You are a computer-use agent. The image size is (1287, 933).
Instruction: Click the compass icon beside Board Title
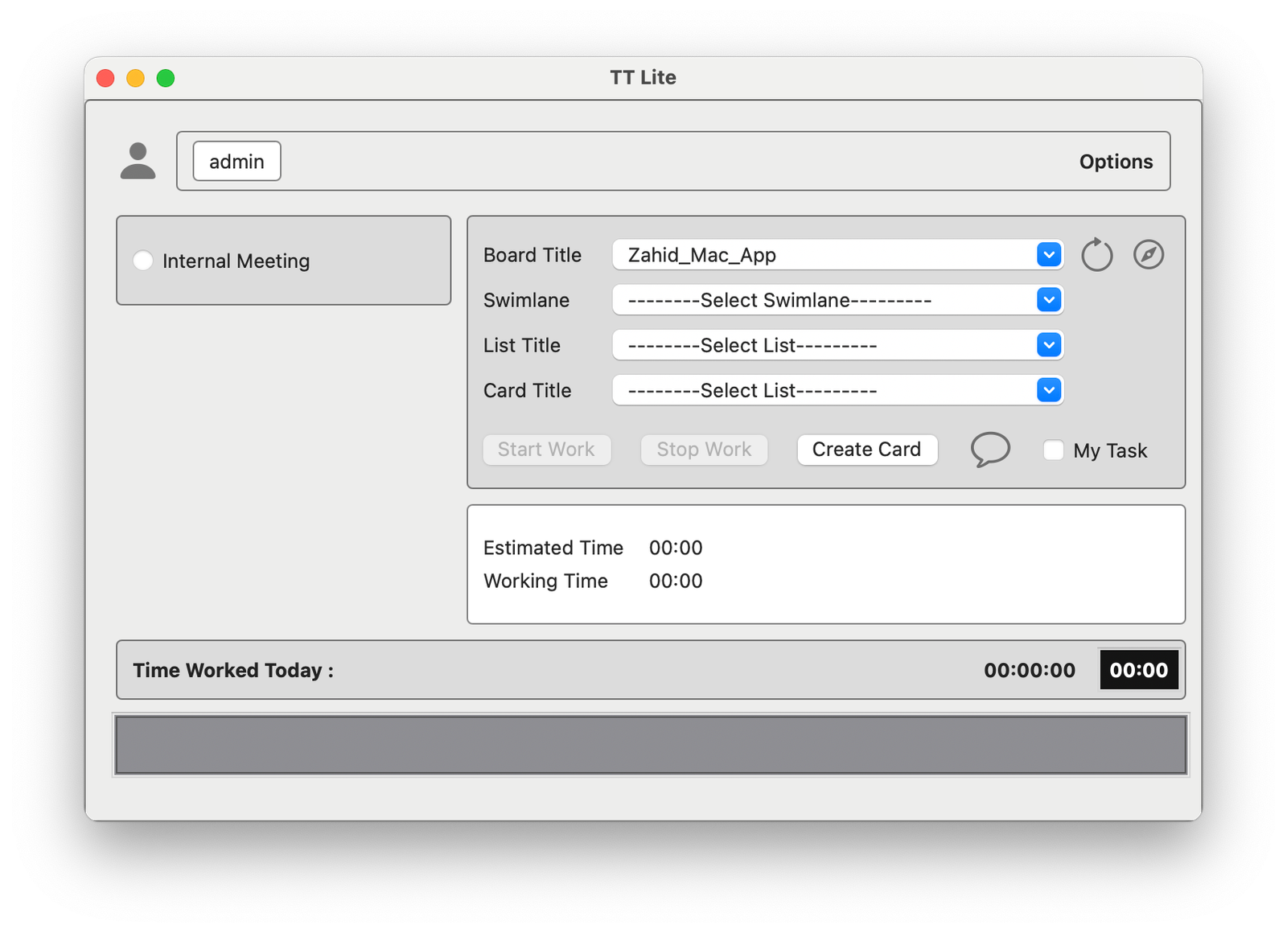pos(1149,255)
